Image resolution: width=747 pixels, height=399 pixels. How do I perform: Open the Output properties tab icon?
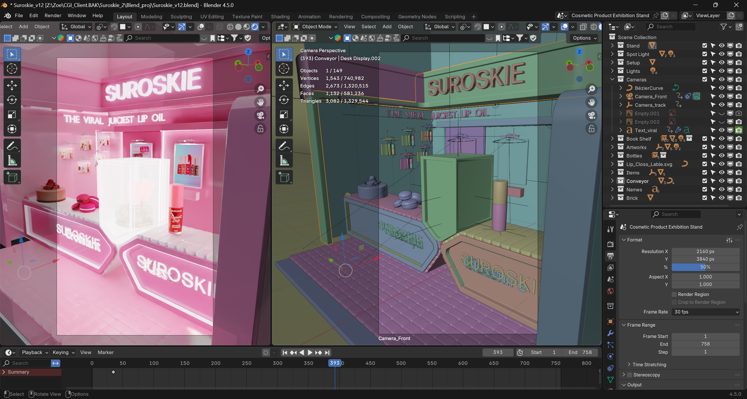610,256
